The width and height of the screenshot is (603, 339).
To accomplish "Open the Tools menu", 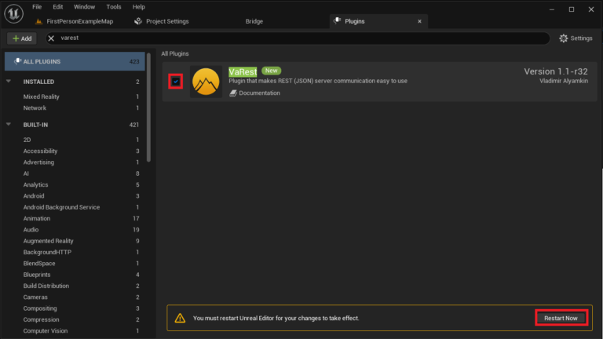I will click(x=113, y=7).
